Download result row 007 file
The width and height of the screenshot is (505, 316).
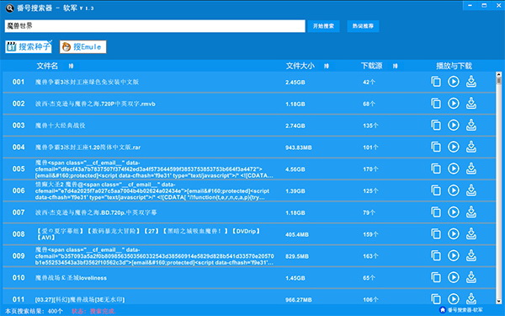pos(471,212)
